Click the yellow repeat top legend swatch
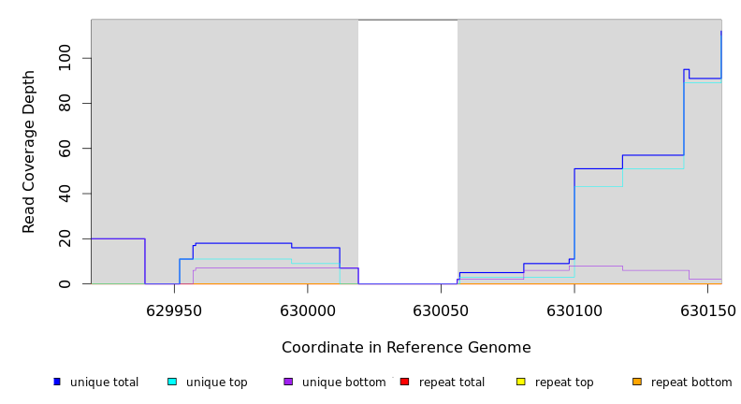The height and width of the screenshot is (404, 741). click(x=520, y=382)
